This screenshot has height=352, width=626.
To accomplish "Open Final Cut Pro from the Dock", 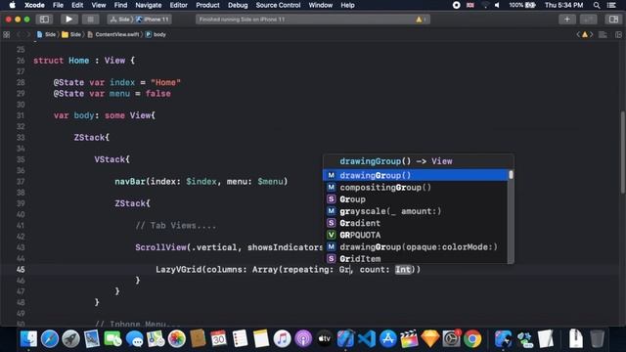I will pos(409,339).
